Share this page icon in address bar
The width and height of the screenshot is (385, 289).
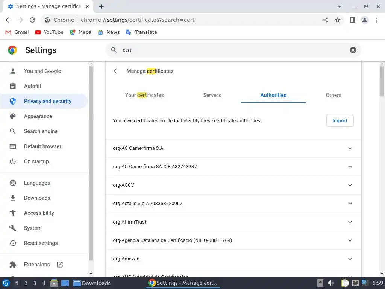326,20
